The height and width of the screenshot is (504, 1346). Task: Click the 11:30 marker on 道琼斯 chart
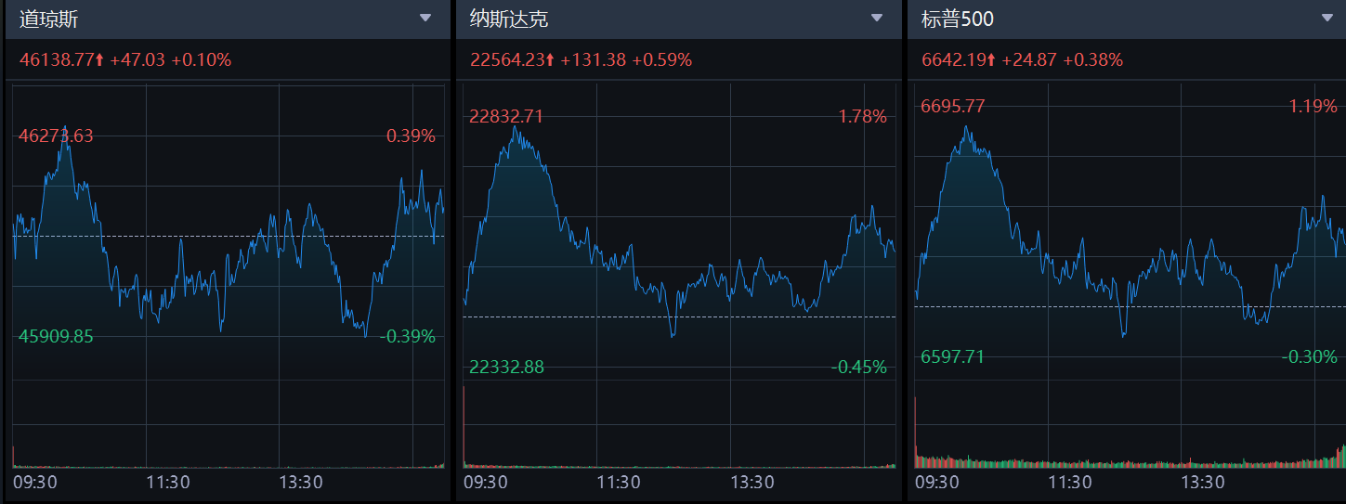pyautogui.click(x=167, y=483)
